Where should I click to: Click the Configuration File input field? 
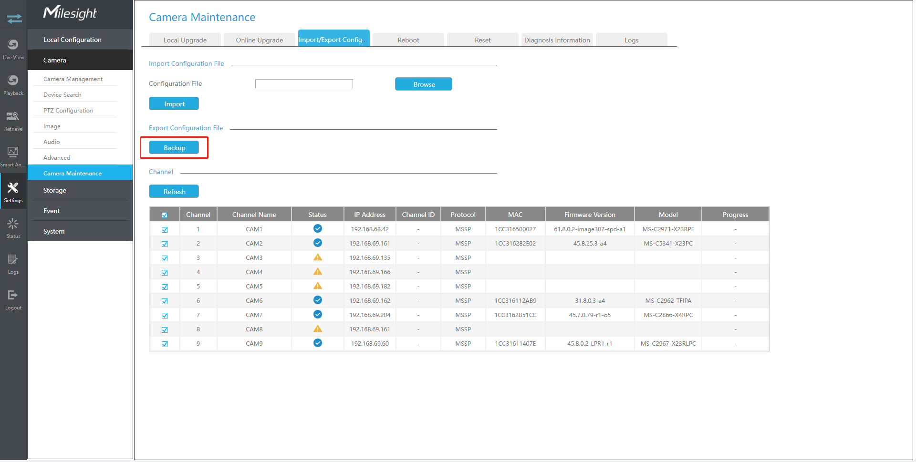tap(304, 84)
